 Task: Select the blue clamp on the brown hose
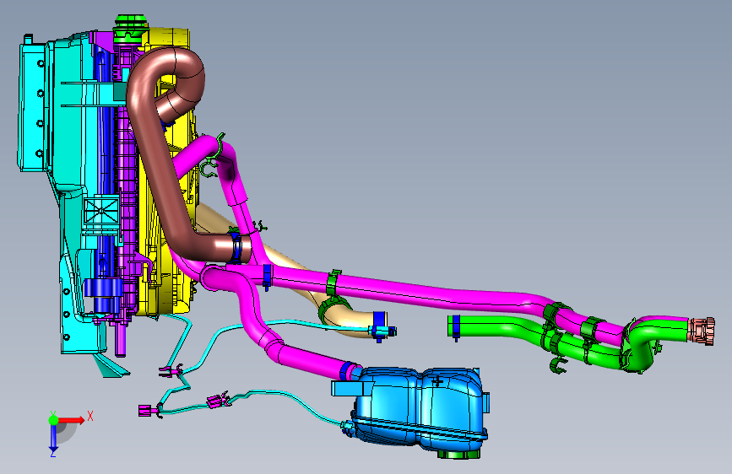pyautogui.click(x=236, y=246)
